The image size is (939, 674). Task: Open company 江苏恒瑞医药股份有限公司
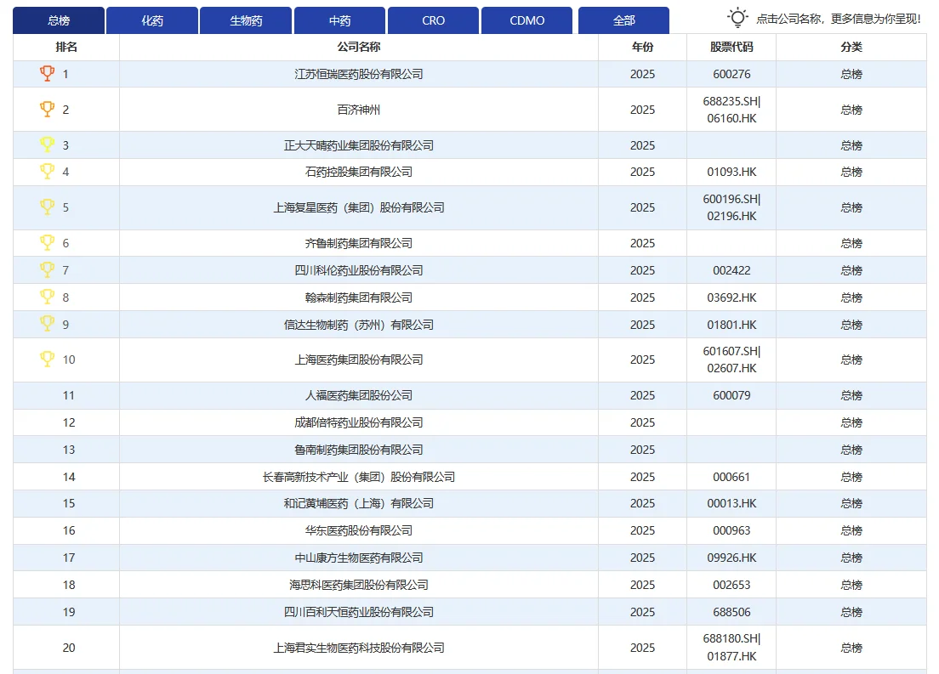[359, 74]
